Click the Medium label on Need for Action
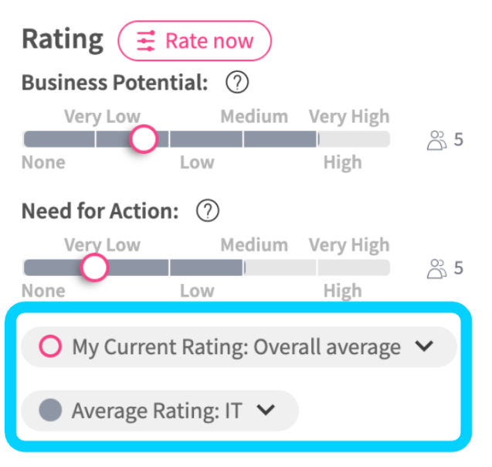 point(254,245)
